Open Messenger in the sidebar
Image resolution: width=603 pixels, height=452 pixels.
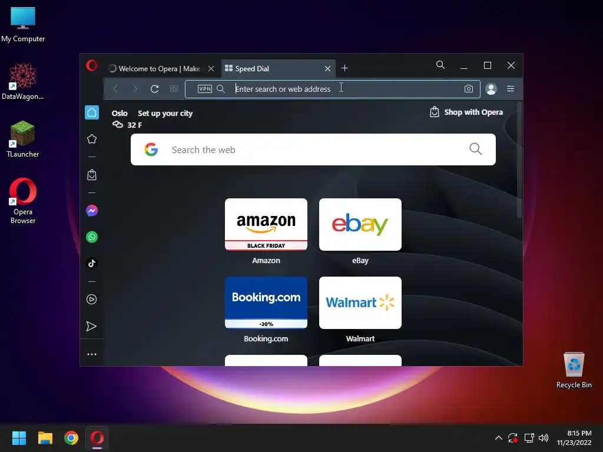point(92,211)
